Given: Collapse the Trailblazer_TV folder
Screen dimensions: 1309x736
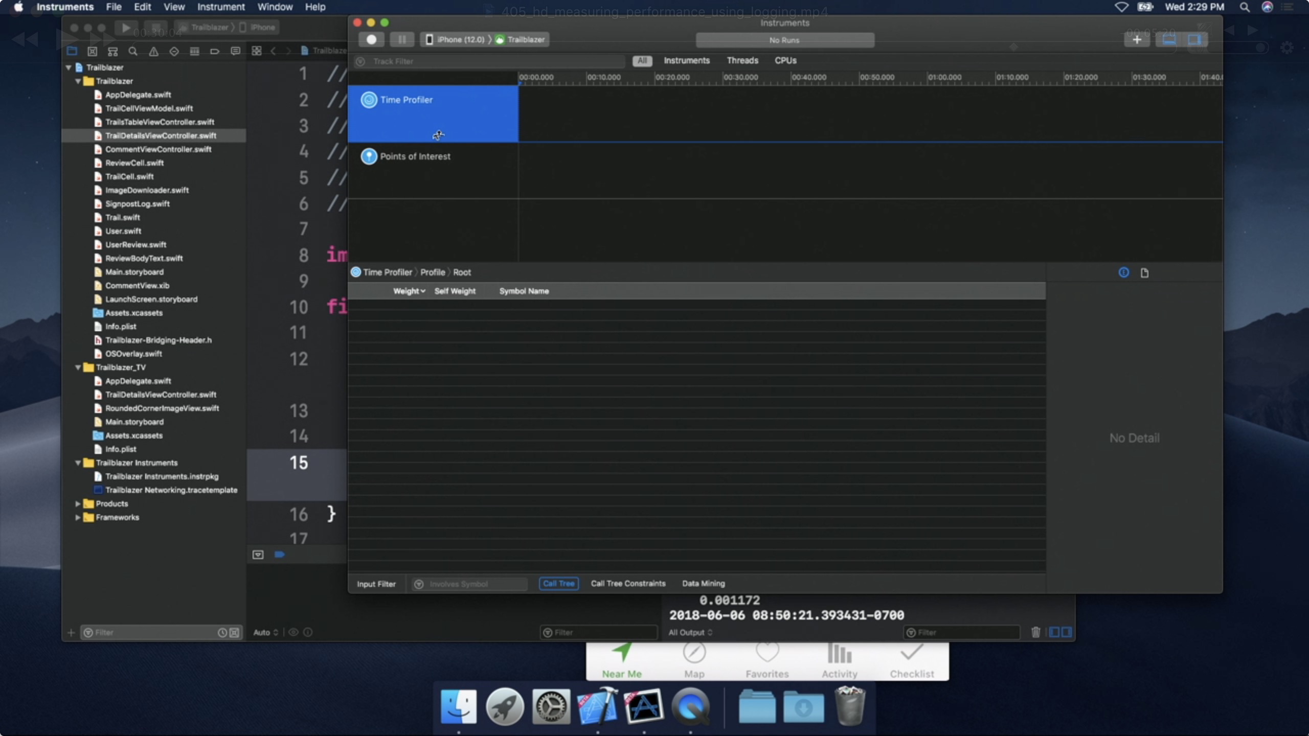Looking at the screenshot, I should (x=78, y=367).
